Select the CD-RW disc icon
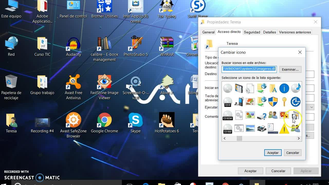This screenshot has width=329, height=185. click(x=227, y=129)
